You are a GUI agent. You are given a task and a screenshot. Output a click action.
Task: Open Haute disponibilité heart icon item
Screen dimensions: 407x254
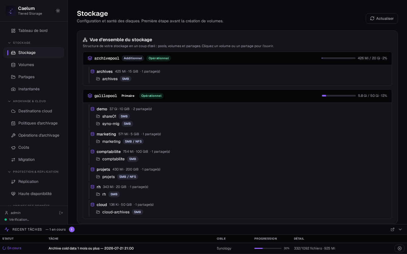pyautogui.click(x=34, y=194)
